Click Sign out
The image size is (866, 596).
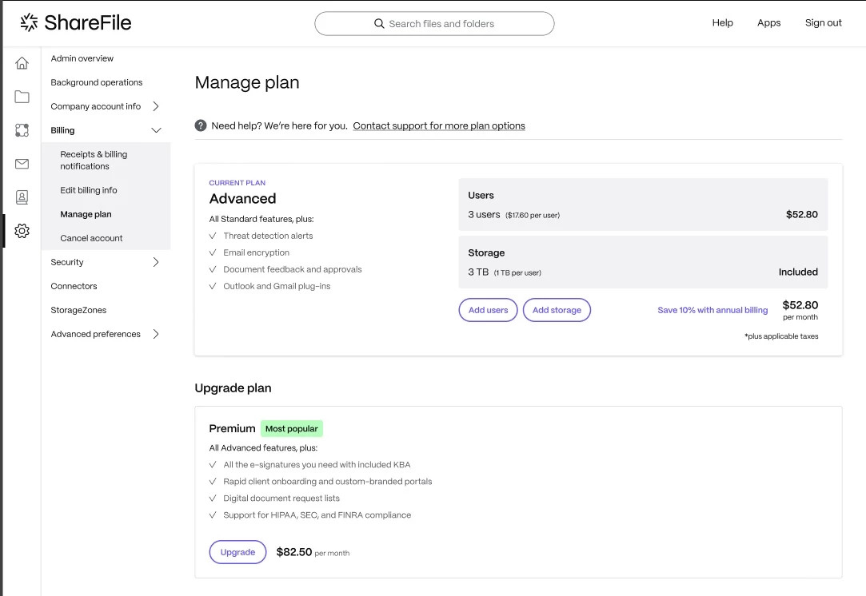(x=823, y=22)
